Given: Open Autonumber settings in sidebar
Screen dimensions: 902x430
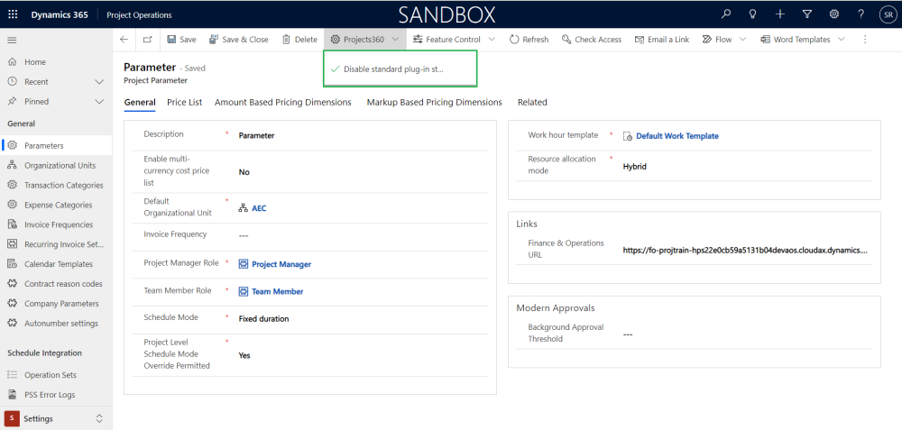Looking at the screenshot, I should click(x=56, y=323).
